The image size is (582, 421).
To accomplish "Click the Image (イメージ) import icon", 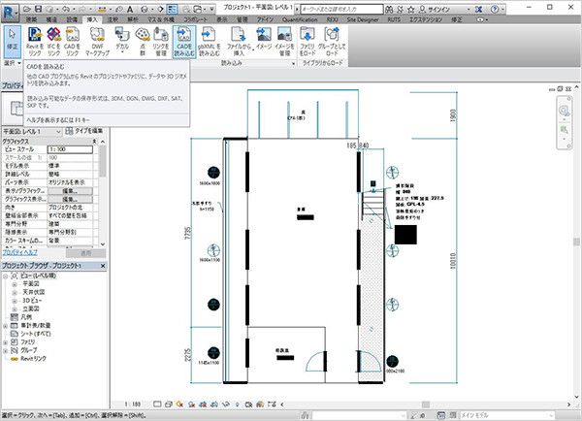I will (264, 39).
